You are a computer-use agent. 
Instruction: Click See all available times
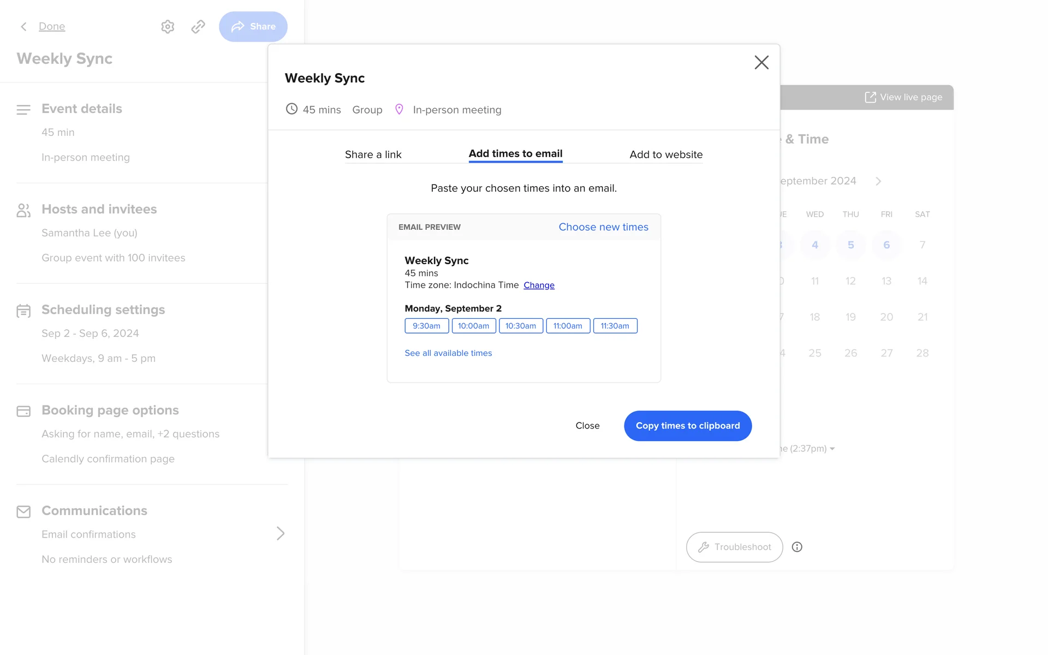[448, 353]
